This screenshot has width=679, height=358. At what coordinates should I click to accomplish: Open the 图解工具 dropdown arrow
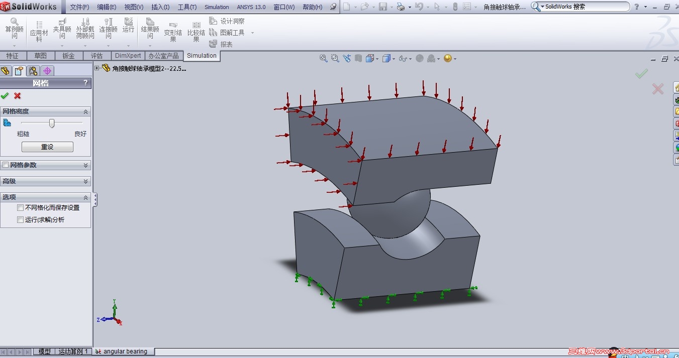pyautogui.click(x=252, y=33)
